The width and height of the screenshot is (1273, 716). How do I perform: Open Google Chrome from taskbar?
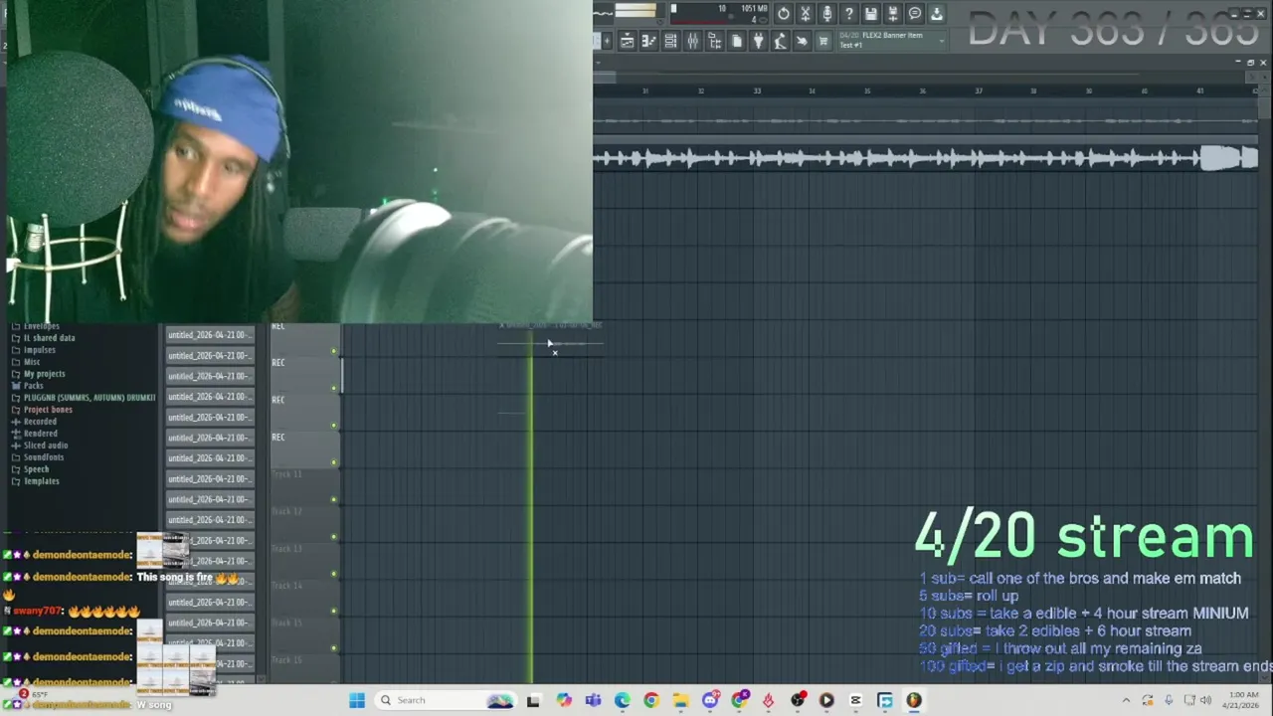[651, 700]
